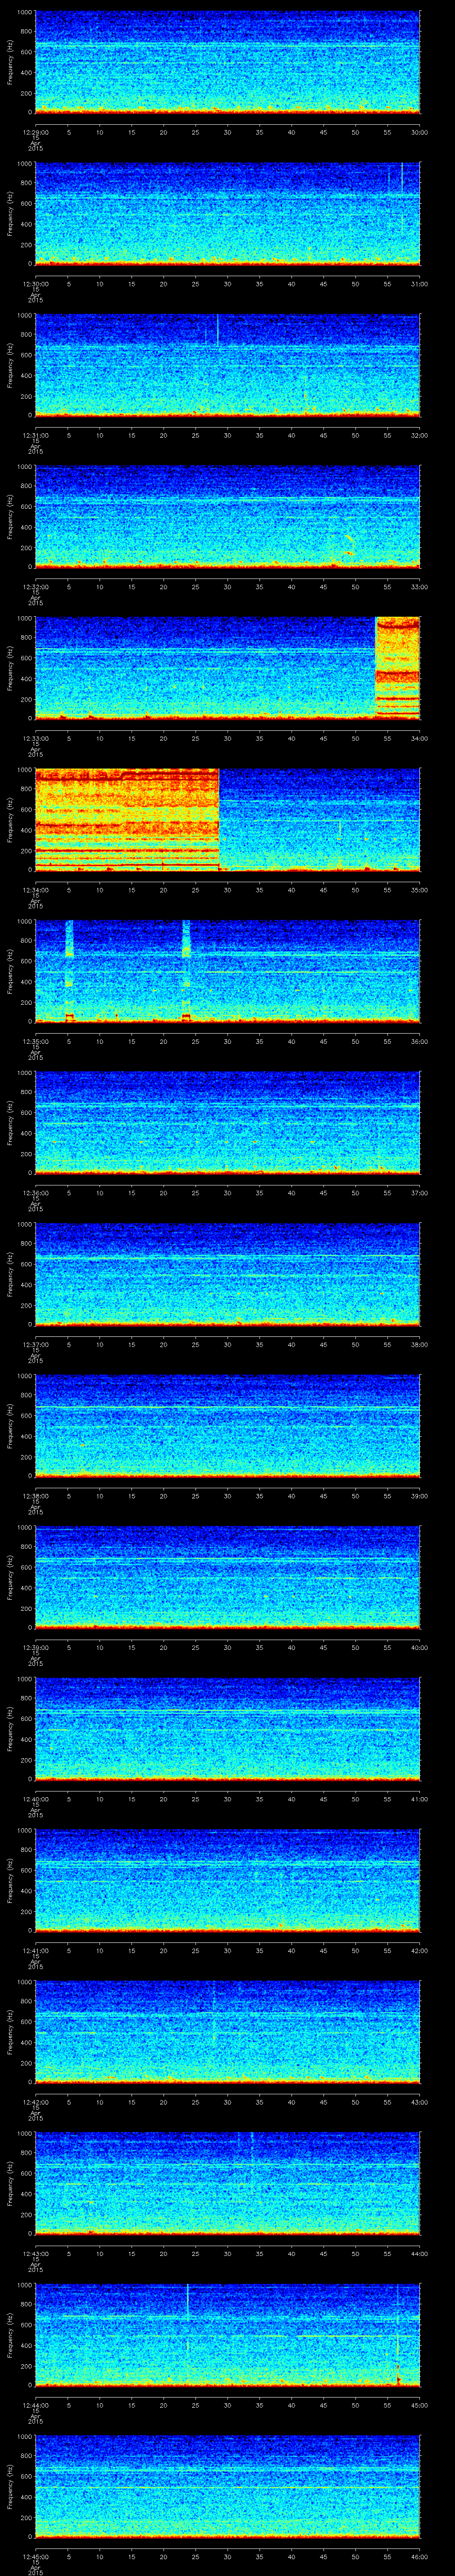Select the "12:41:00" time label
The image size is (455, 2576).
35,1950
